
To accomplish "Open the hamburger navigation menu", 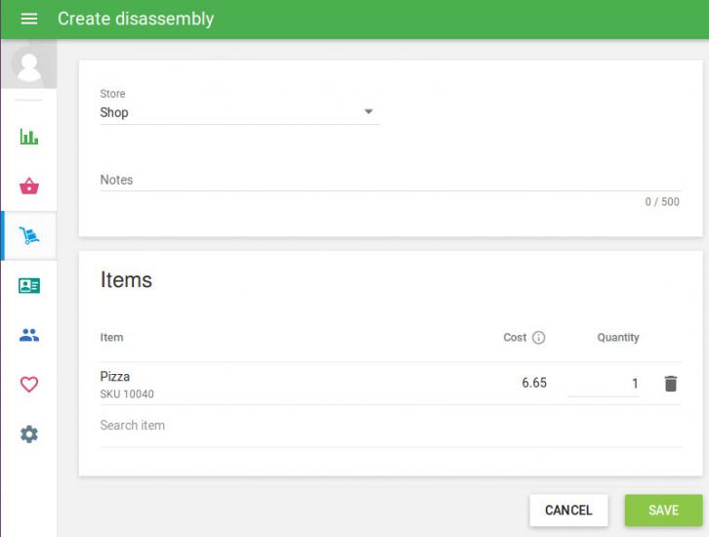I will [28, 20].
